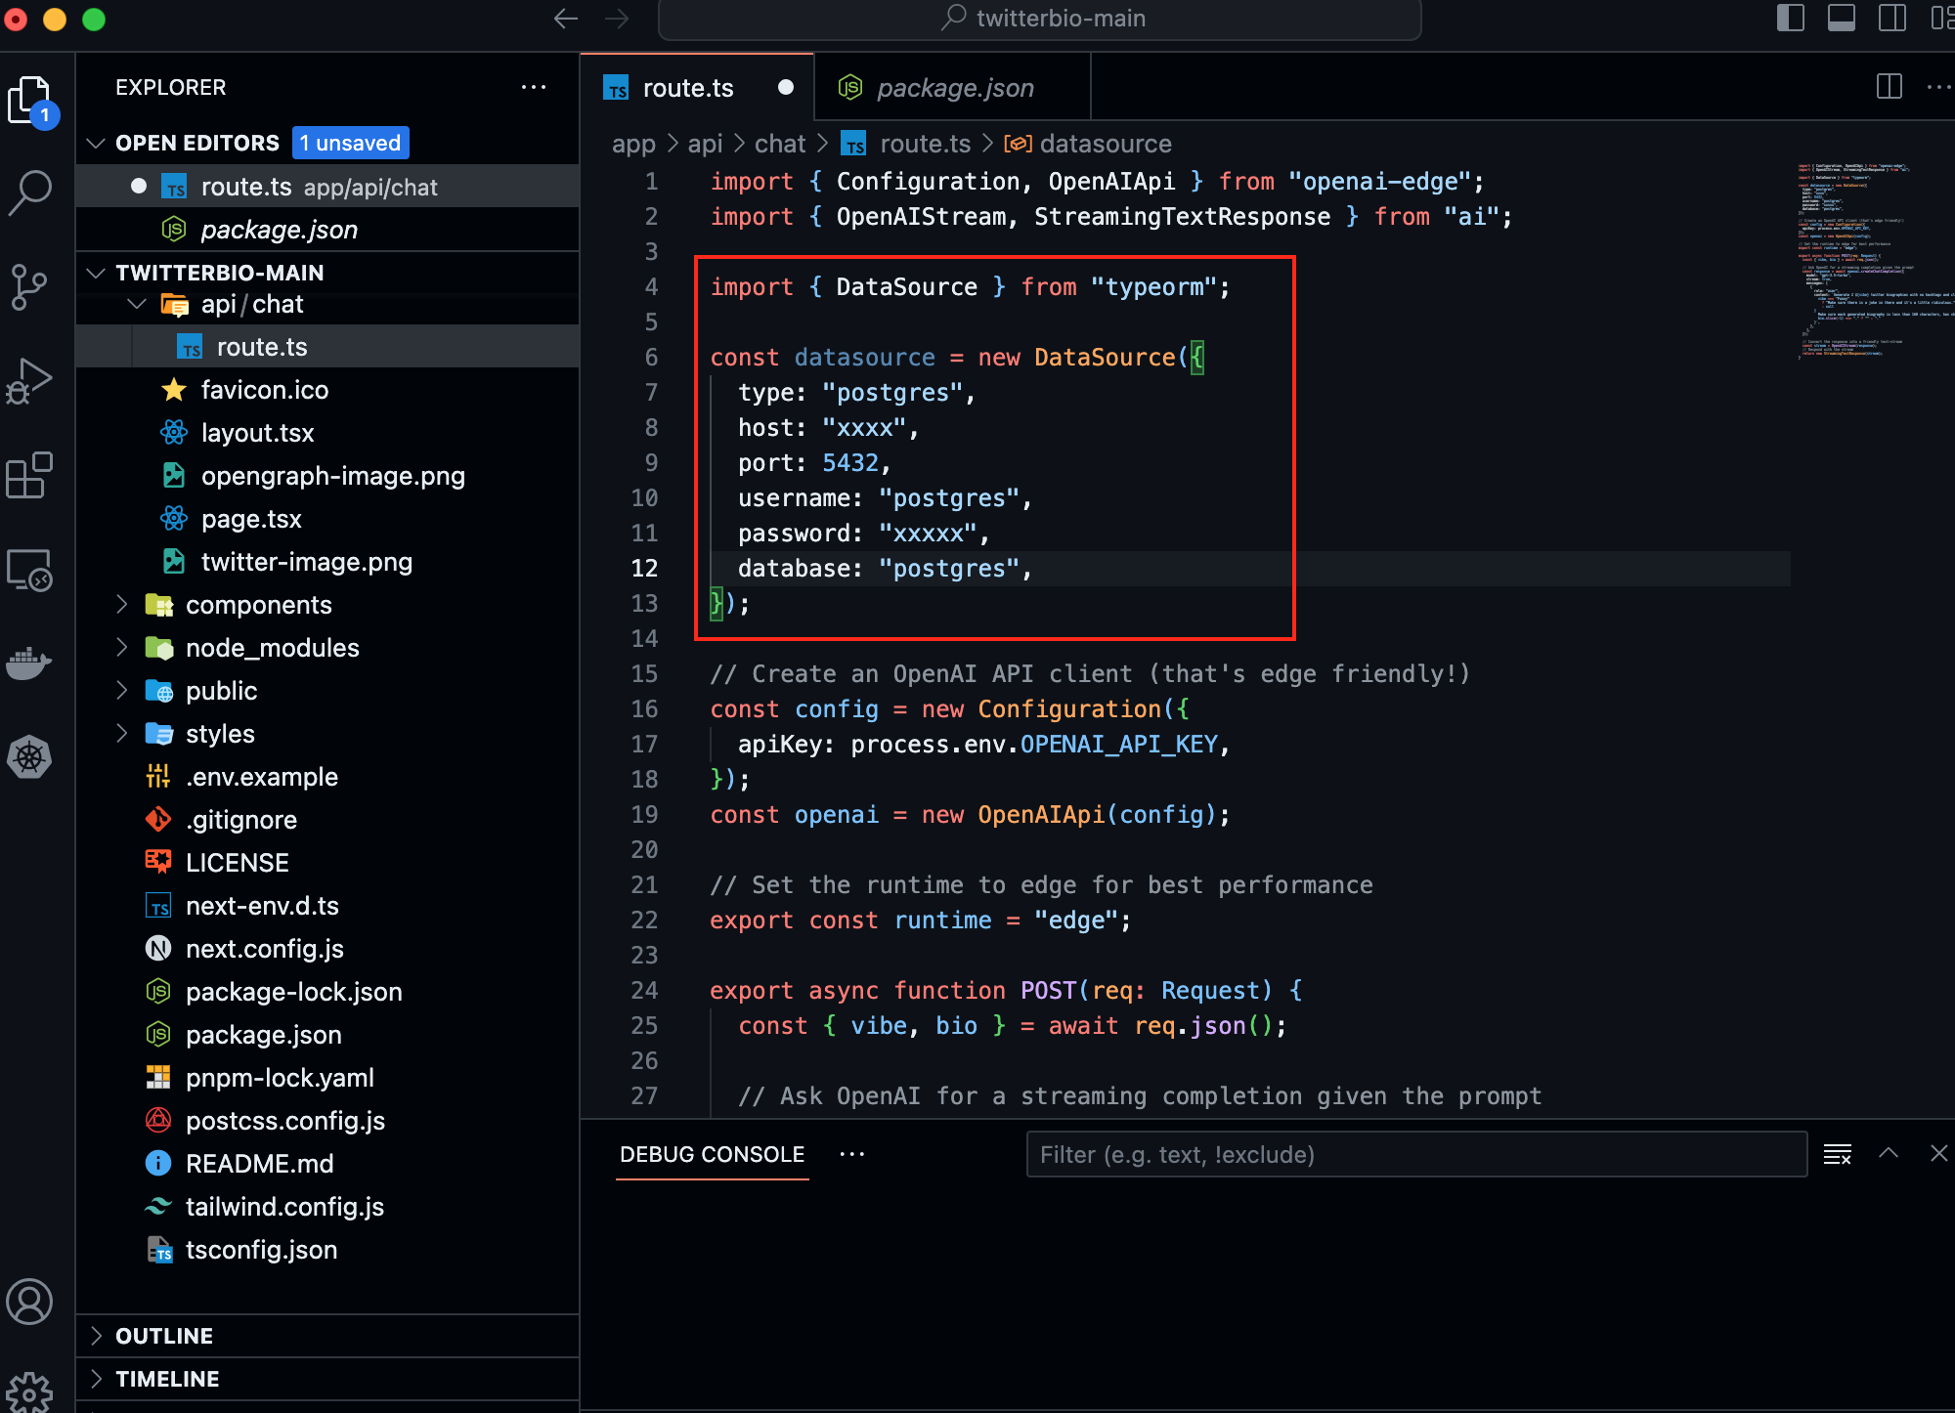The height and width of the screenshot is (1413, 1955).
Task: Expand the node_modules folder
Action: point(122,648)
